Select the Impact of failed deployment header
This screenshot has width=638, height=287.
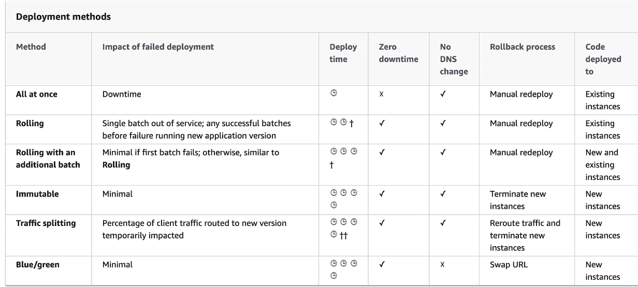(x=158, y=47)
